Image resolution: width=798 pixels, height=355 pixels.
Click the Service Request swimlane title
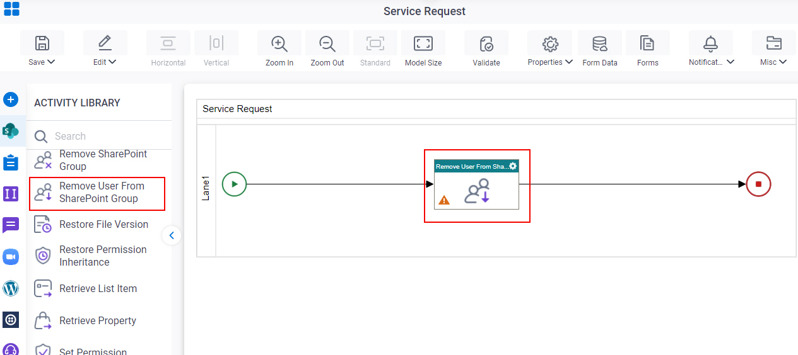237,109
